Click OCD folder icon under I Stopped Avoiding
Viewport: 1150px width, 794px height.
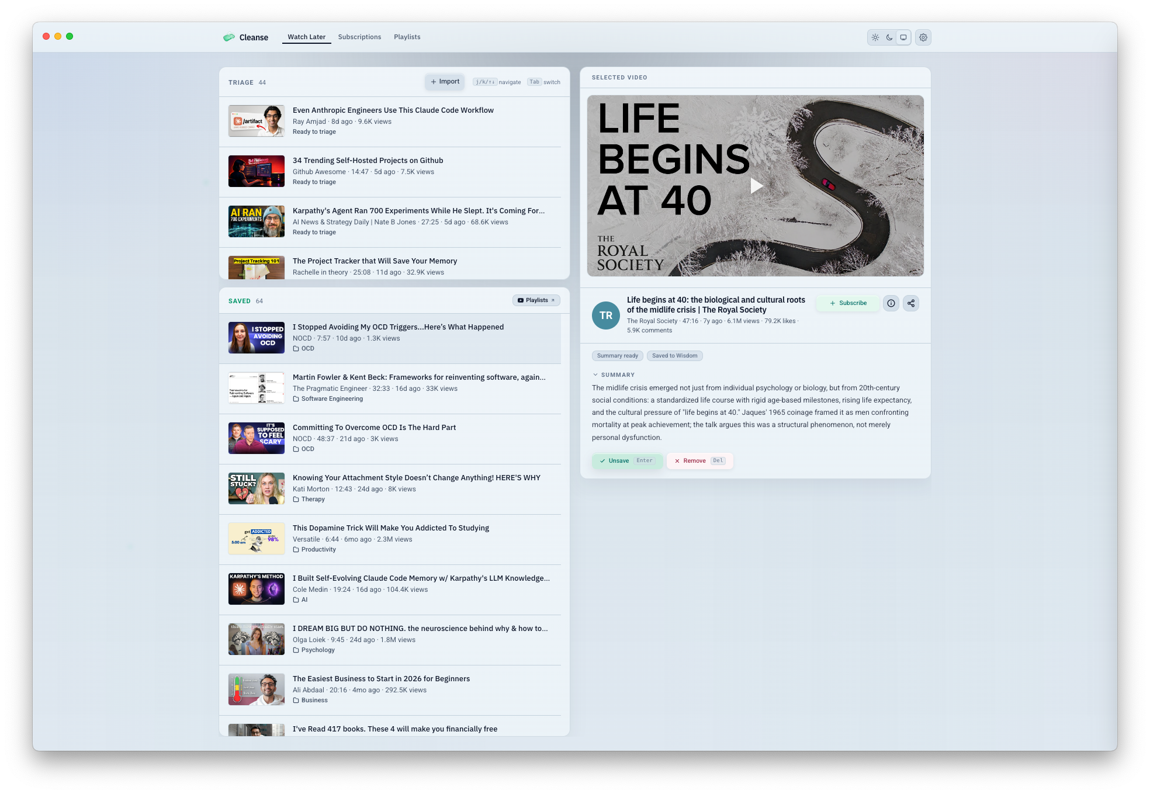[x=296, y=349]
